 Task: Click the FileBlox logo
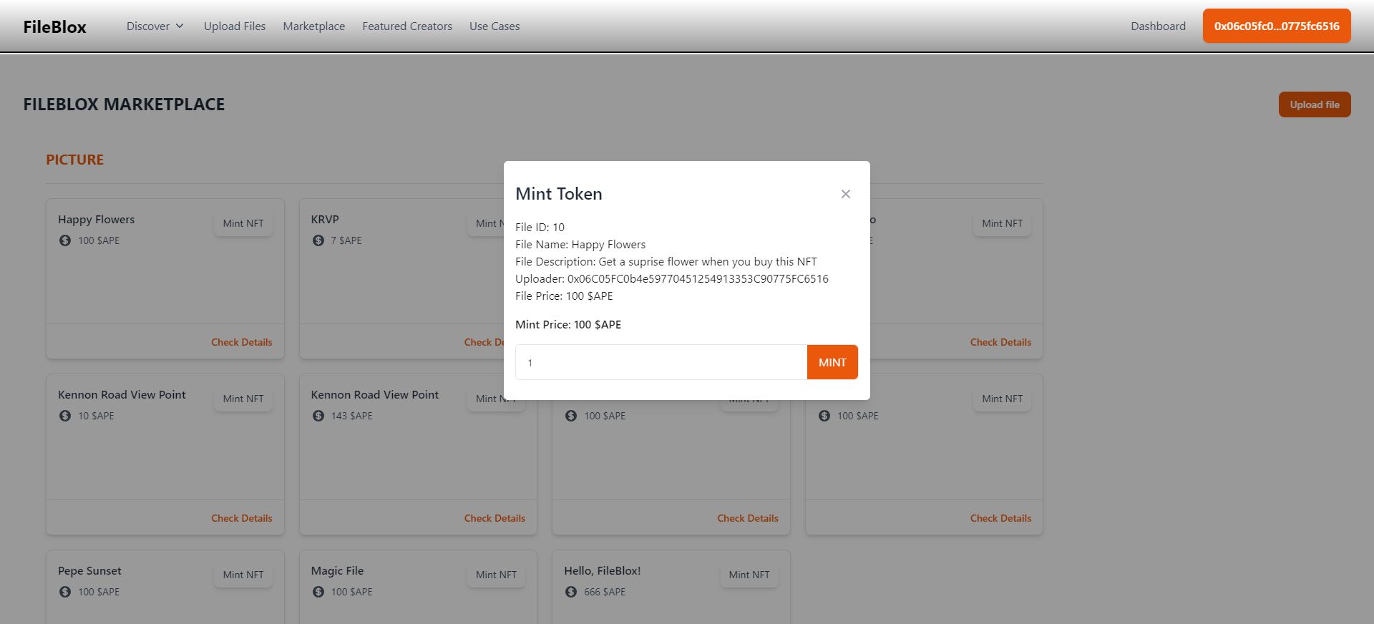click(54, 26)
